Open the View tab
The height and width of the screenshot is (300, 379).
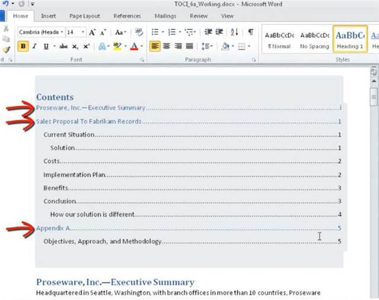(x=227, y=16)
